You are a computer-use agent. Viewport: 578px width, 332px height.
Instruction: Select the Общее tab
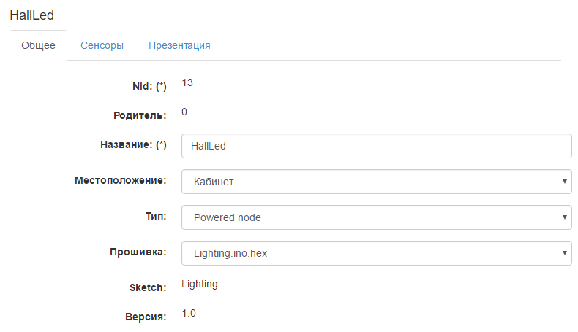point(38,45)
